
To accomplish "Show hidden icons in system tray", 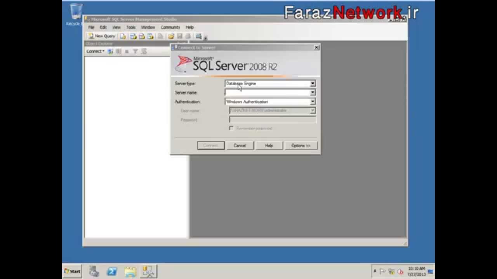I will [x=375, y=271].
